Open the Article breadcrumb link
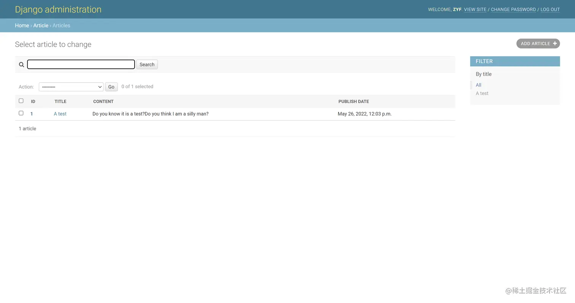Screen dimensions: 575x303 [41, 25]
